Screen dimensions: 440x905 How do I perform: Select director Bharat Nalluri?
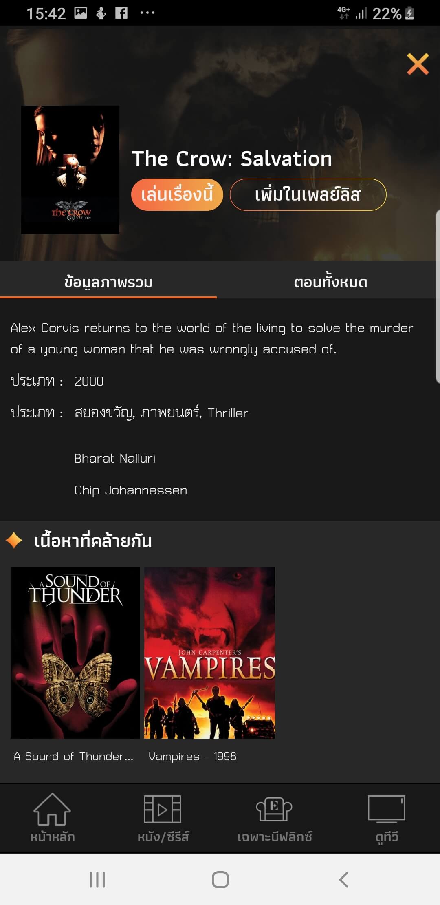coord(115,458)
